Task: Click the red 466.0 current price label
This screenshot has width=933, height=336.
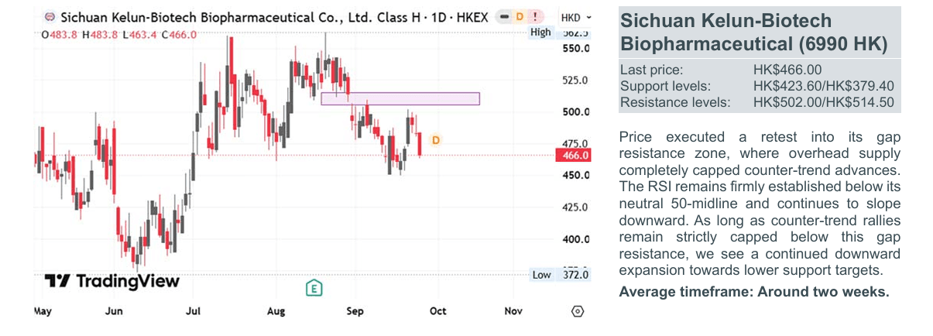Action: (x=574, y=155)
